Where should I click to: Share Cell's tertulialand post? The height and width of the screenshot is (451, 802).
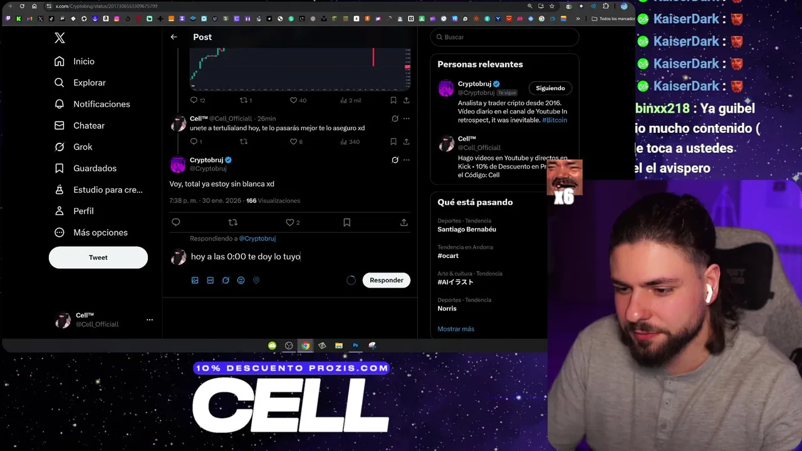point(406,142)
